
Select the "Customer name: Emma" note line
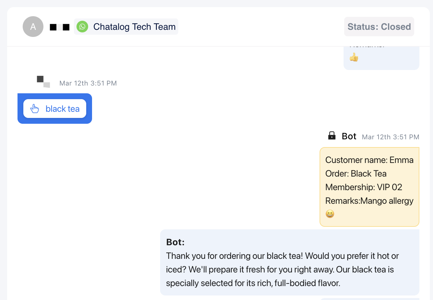point(369,160)
